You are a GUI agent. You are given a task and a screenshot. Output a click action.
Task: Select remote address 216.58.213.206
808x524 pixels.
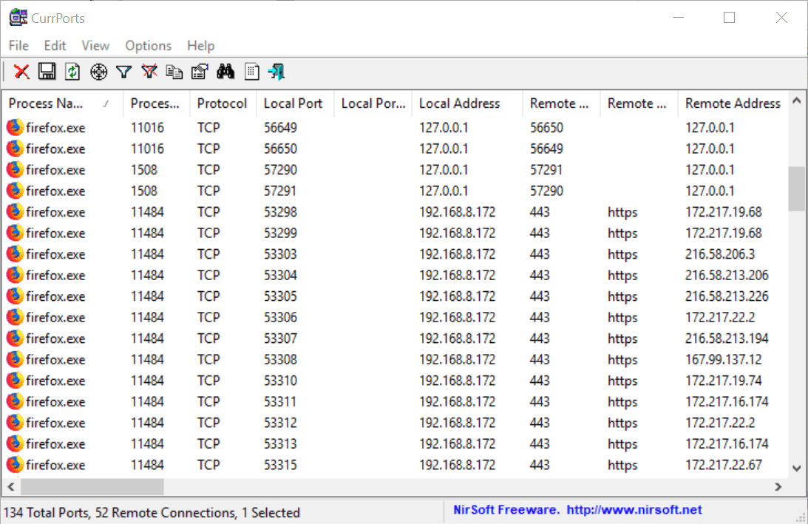click(x=727, y=275)
